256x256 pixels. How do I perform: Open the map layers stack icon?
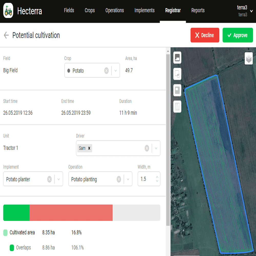249,59
